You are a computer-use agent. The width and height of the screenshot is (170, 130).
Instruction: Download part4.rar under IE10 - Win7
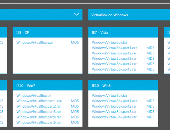click(x=39, y=117)
